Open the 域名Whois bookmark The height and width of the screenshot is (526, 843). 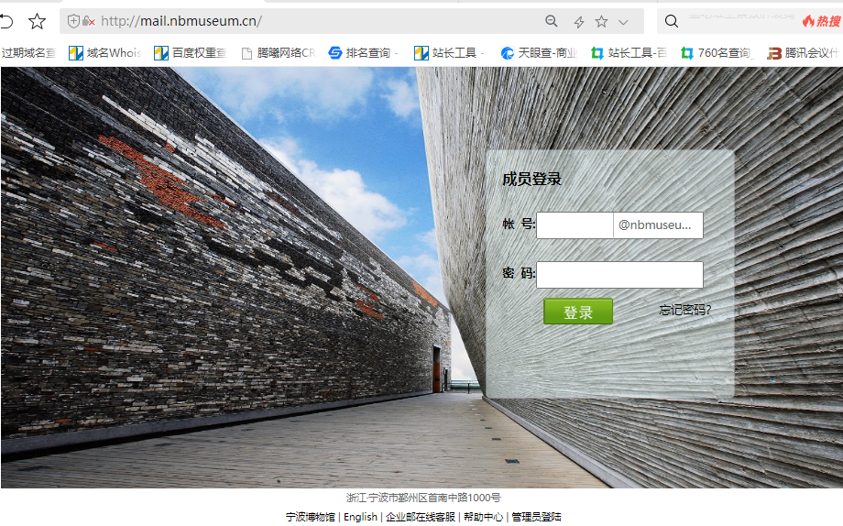click(x=104, y=53)
